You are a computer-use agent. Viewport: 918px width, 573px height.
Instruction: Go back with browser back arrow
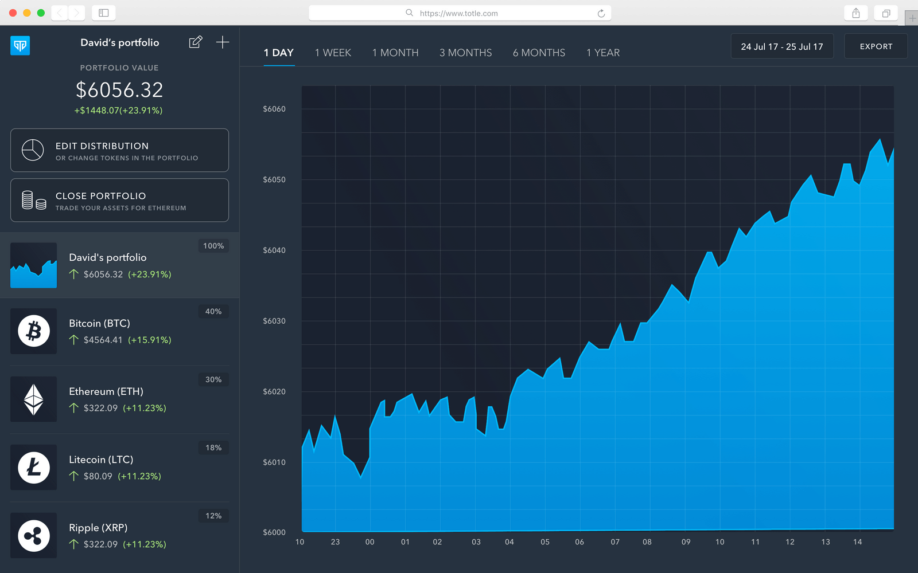coord(60,13)
